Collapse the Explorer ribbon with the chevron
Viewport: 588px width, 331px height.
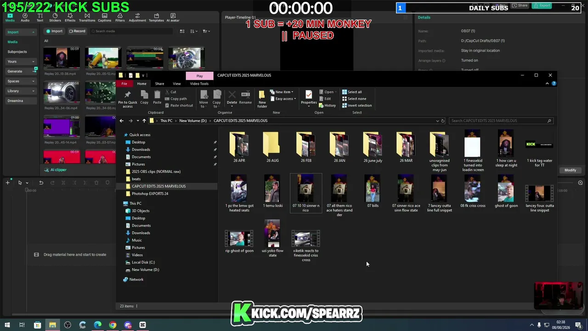coord(547,84)
